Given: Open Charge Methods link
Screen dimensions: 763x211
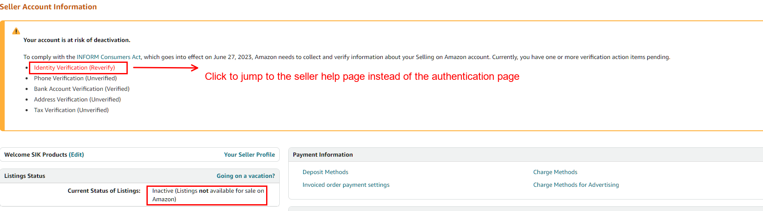Looking at the screenshot, I should tap(555, 172).
